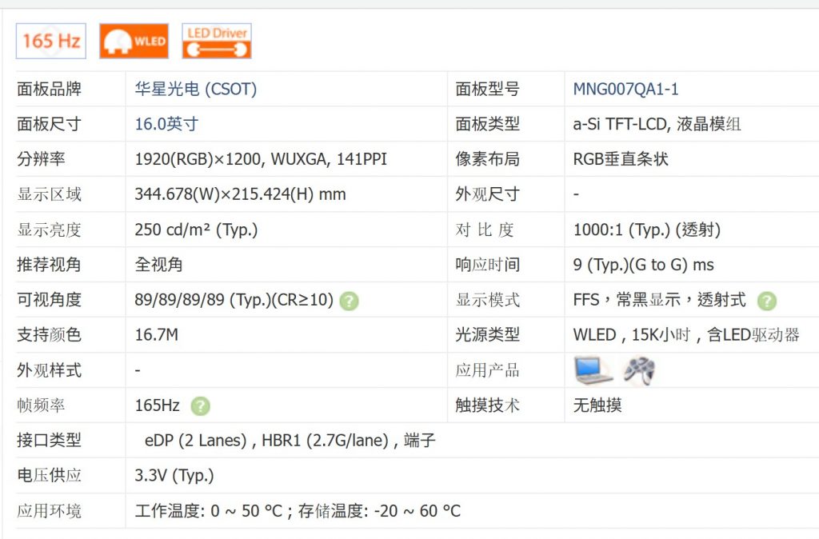
Task: Open help icon next to FFS display mode
Action: (766, 301)
